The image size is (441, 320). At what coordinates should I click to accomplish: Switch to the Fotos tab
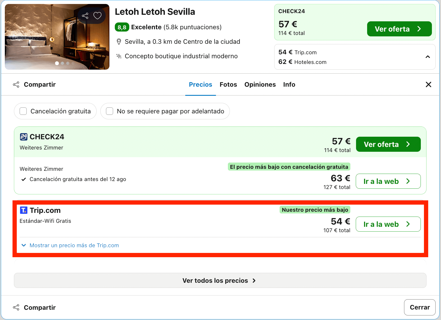pos(228,84)
